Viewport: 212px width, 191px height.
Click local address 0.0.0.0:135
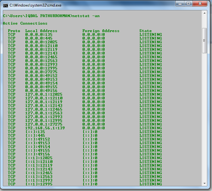tap(39, 35)
